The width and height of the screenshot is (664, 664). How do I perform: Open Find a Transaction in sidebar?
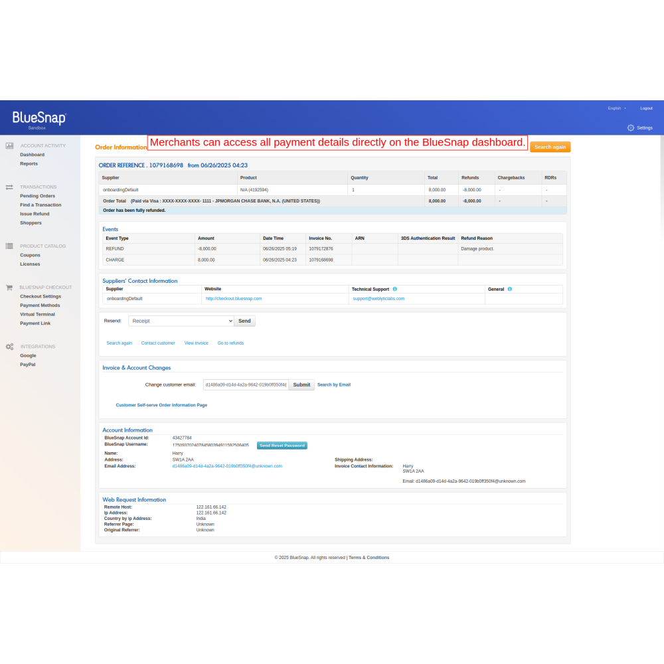coord(41,205)
